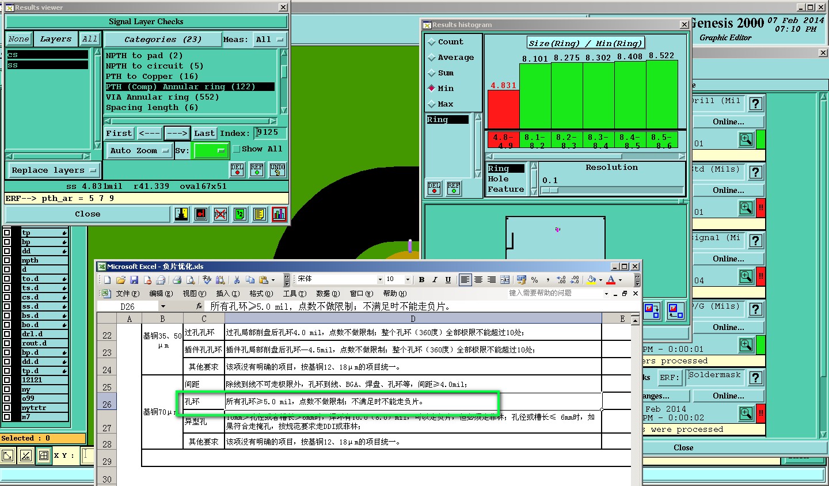Open Excel font size dropdown
The width and height of the screenshot is (829, 486).
tap(408, 280)
